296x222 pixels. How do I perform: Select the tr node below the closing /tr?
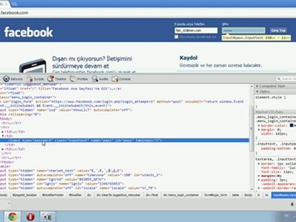[11, 158]
